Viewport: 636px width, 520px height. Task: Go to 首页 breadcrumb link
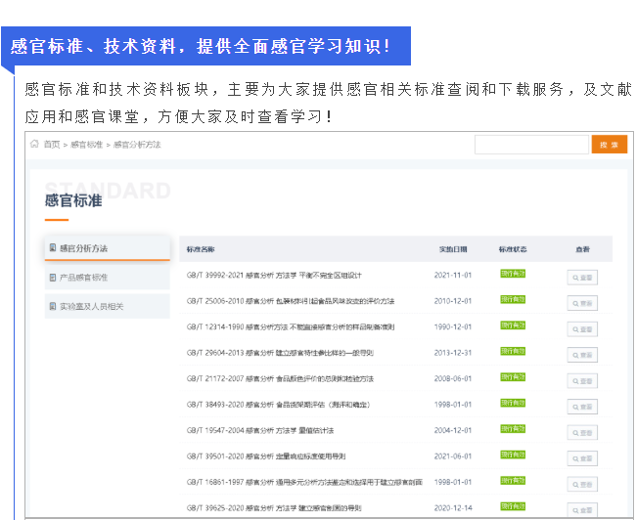(51, 145)
